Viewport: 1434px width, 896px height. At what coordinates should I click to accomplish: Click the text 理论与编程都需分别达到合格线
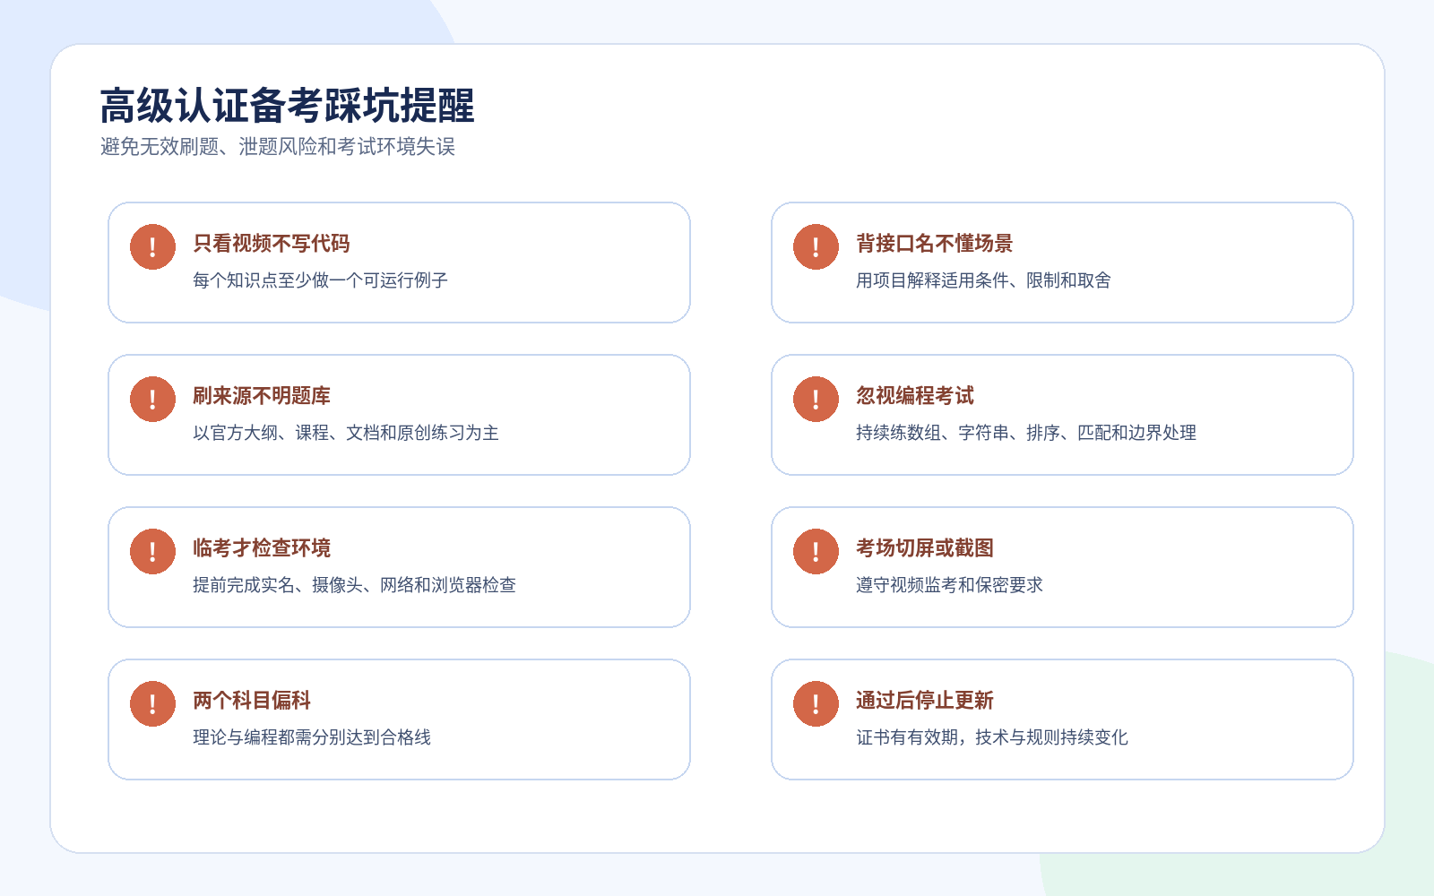312,737
